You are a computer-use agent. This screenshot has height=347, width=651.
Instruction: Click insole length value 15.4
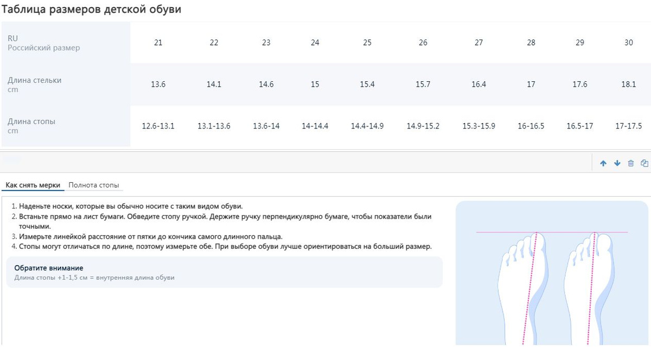[x=367, y=85]
